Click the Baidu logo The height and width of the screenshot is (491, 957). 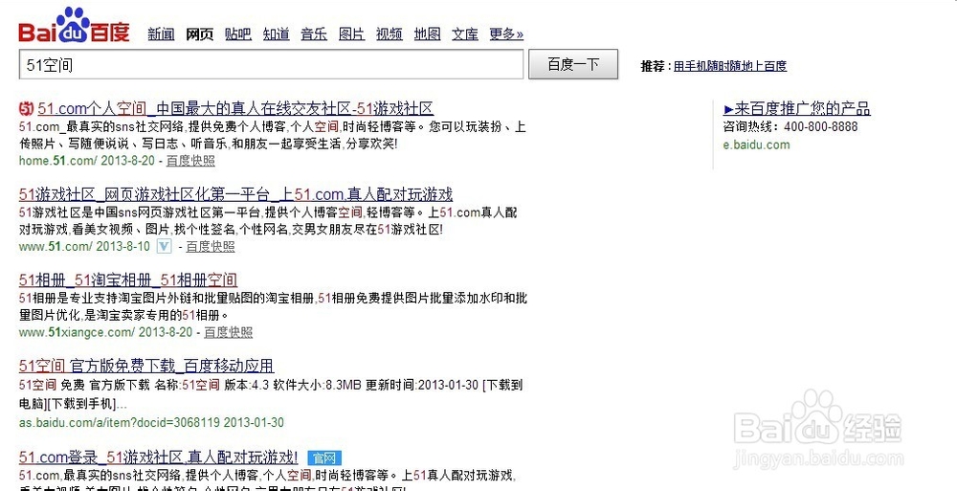click(74, 25)
